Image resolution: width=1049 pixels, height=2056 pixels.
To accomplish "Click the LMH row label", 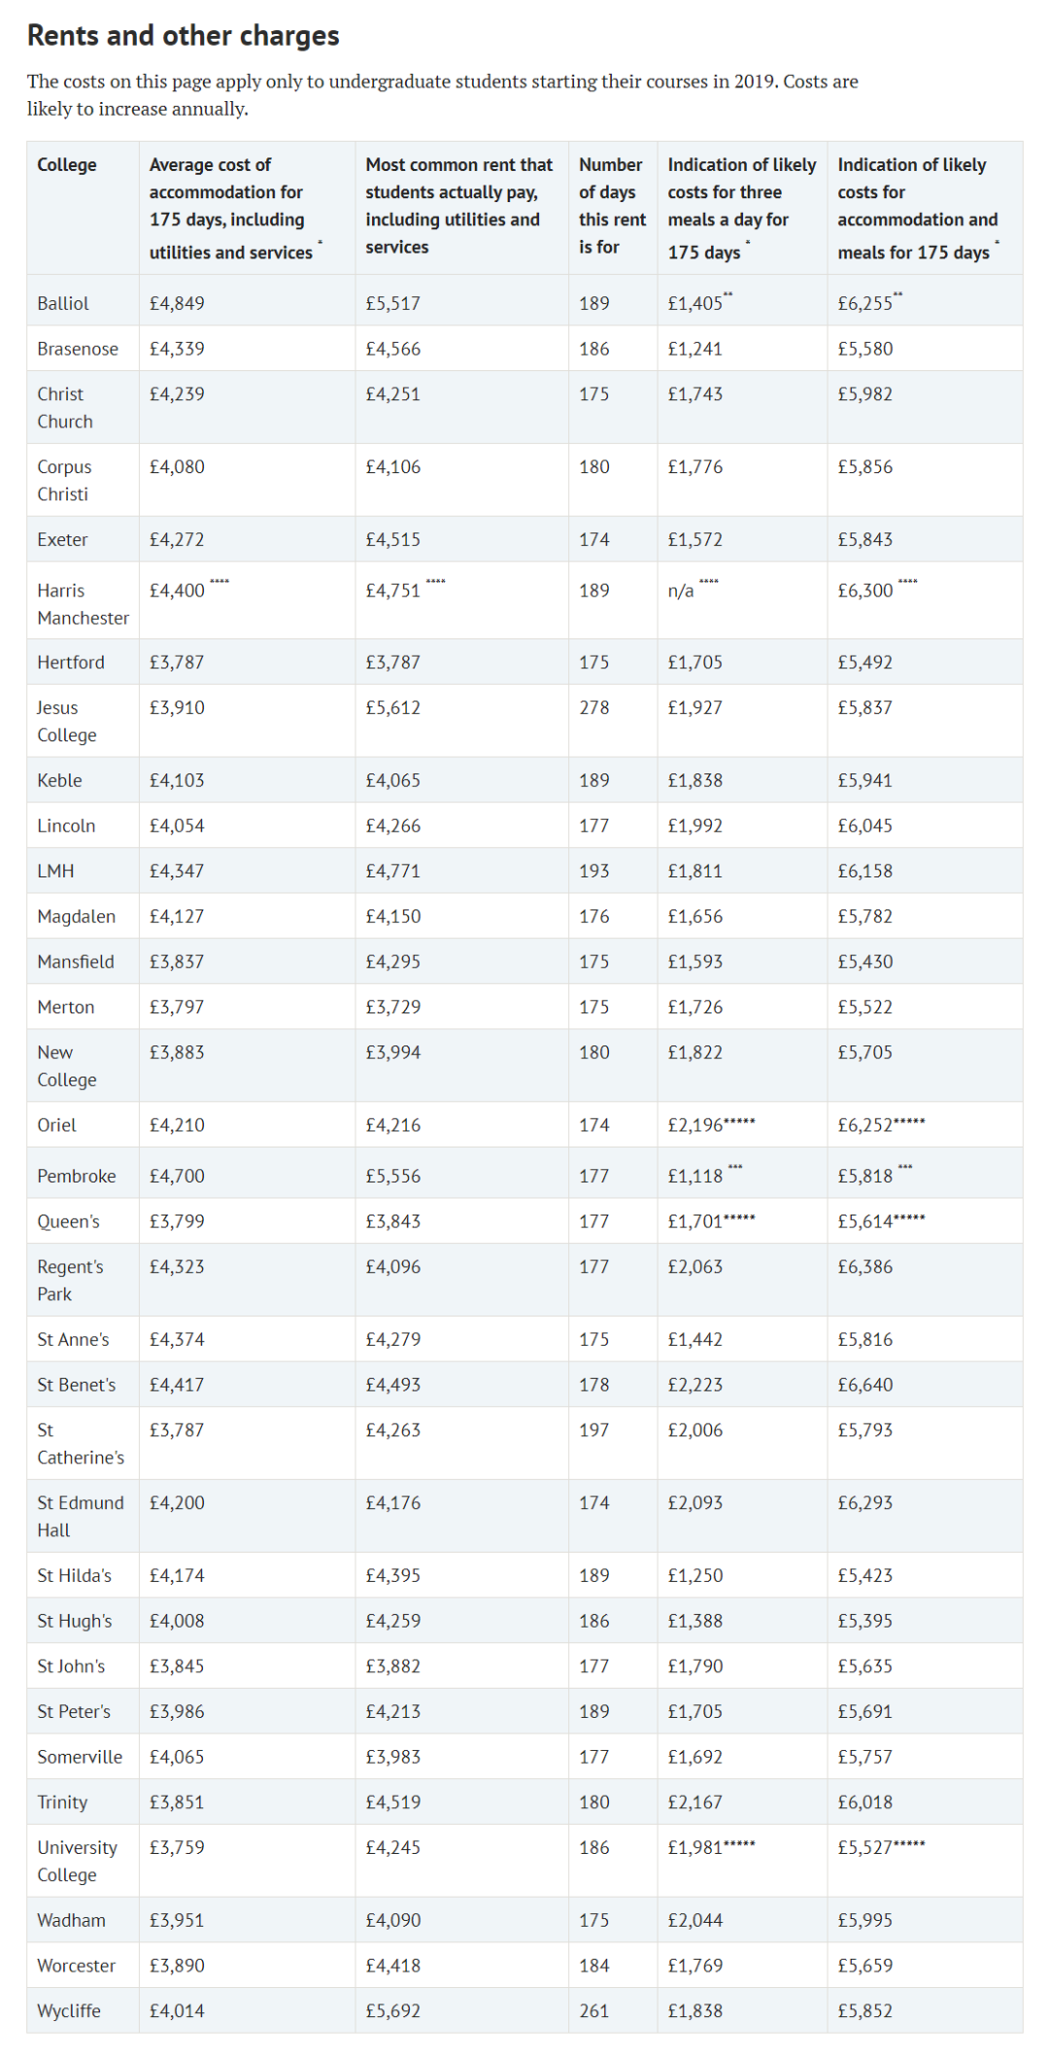I will (55, 872).
